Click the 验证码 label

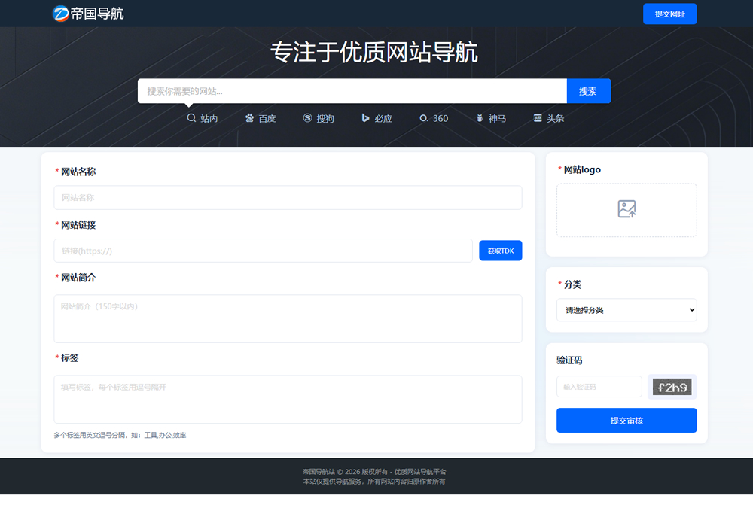(x=569, y=360)
